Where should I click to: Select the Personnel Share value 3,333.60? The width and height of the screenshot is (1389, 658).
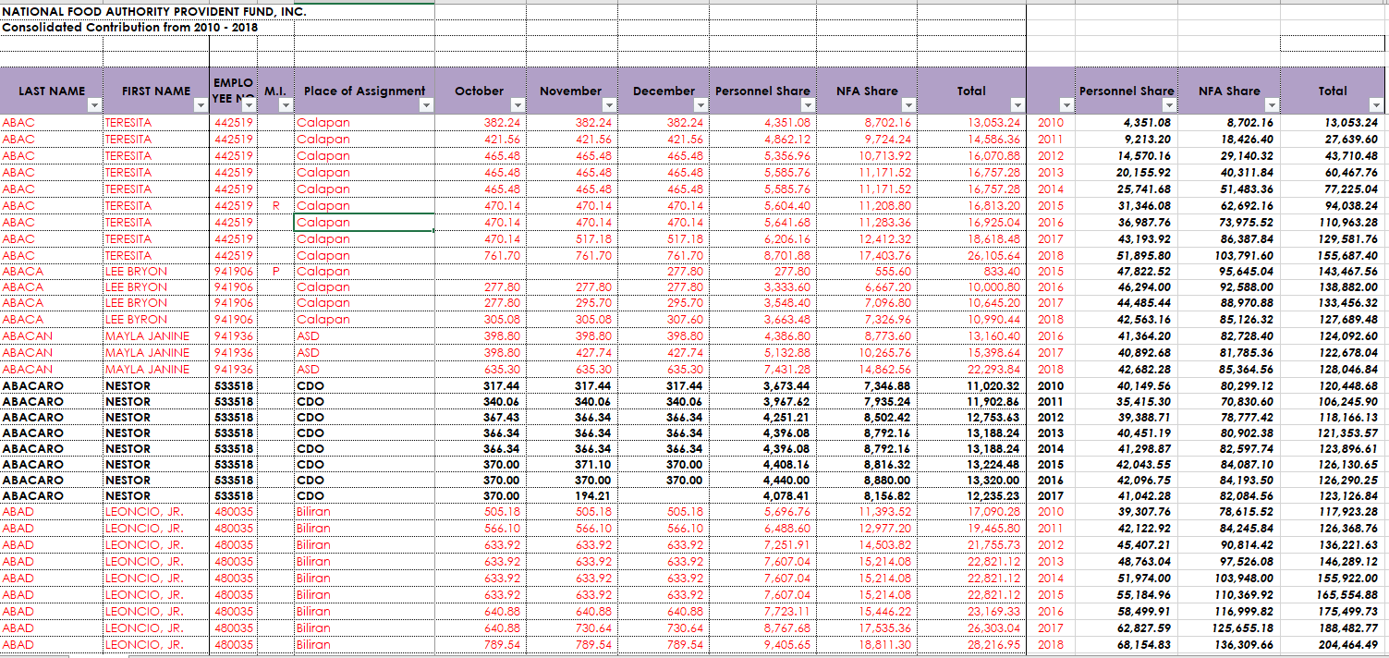[786, 288]
